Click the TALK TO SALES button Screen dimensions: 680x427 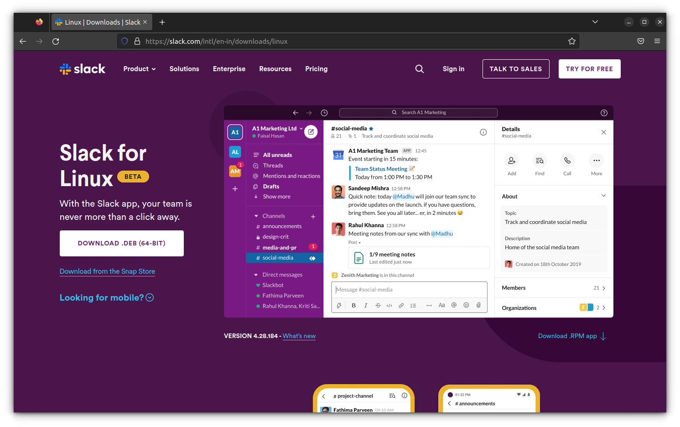[x=516, y=69]
